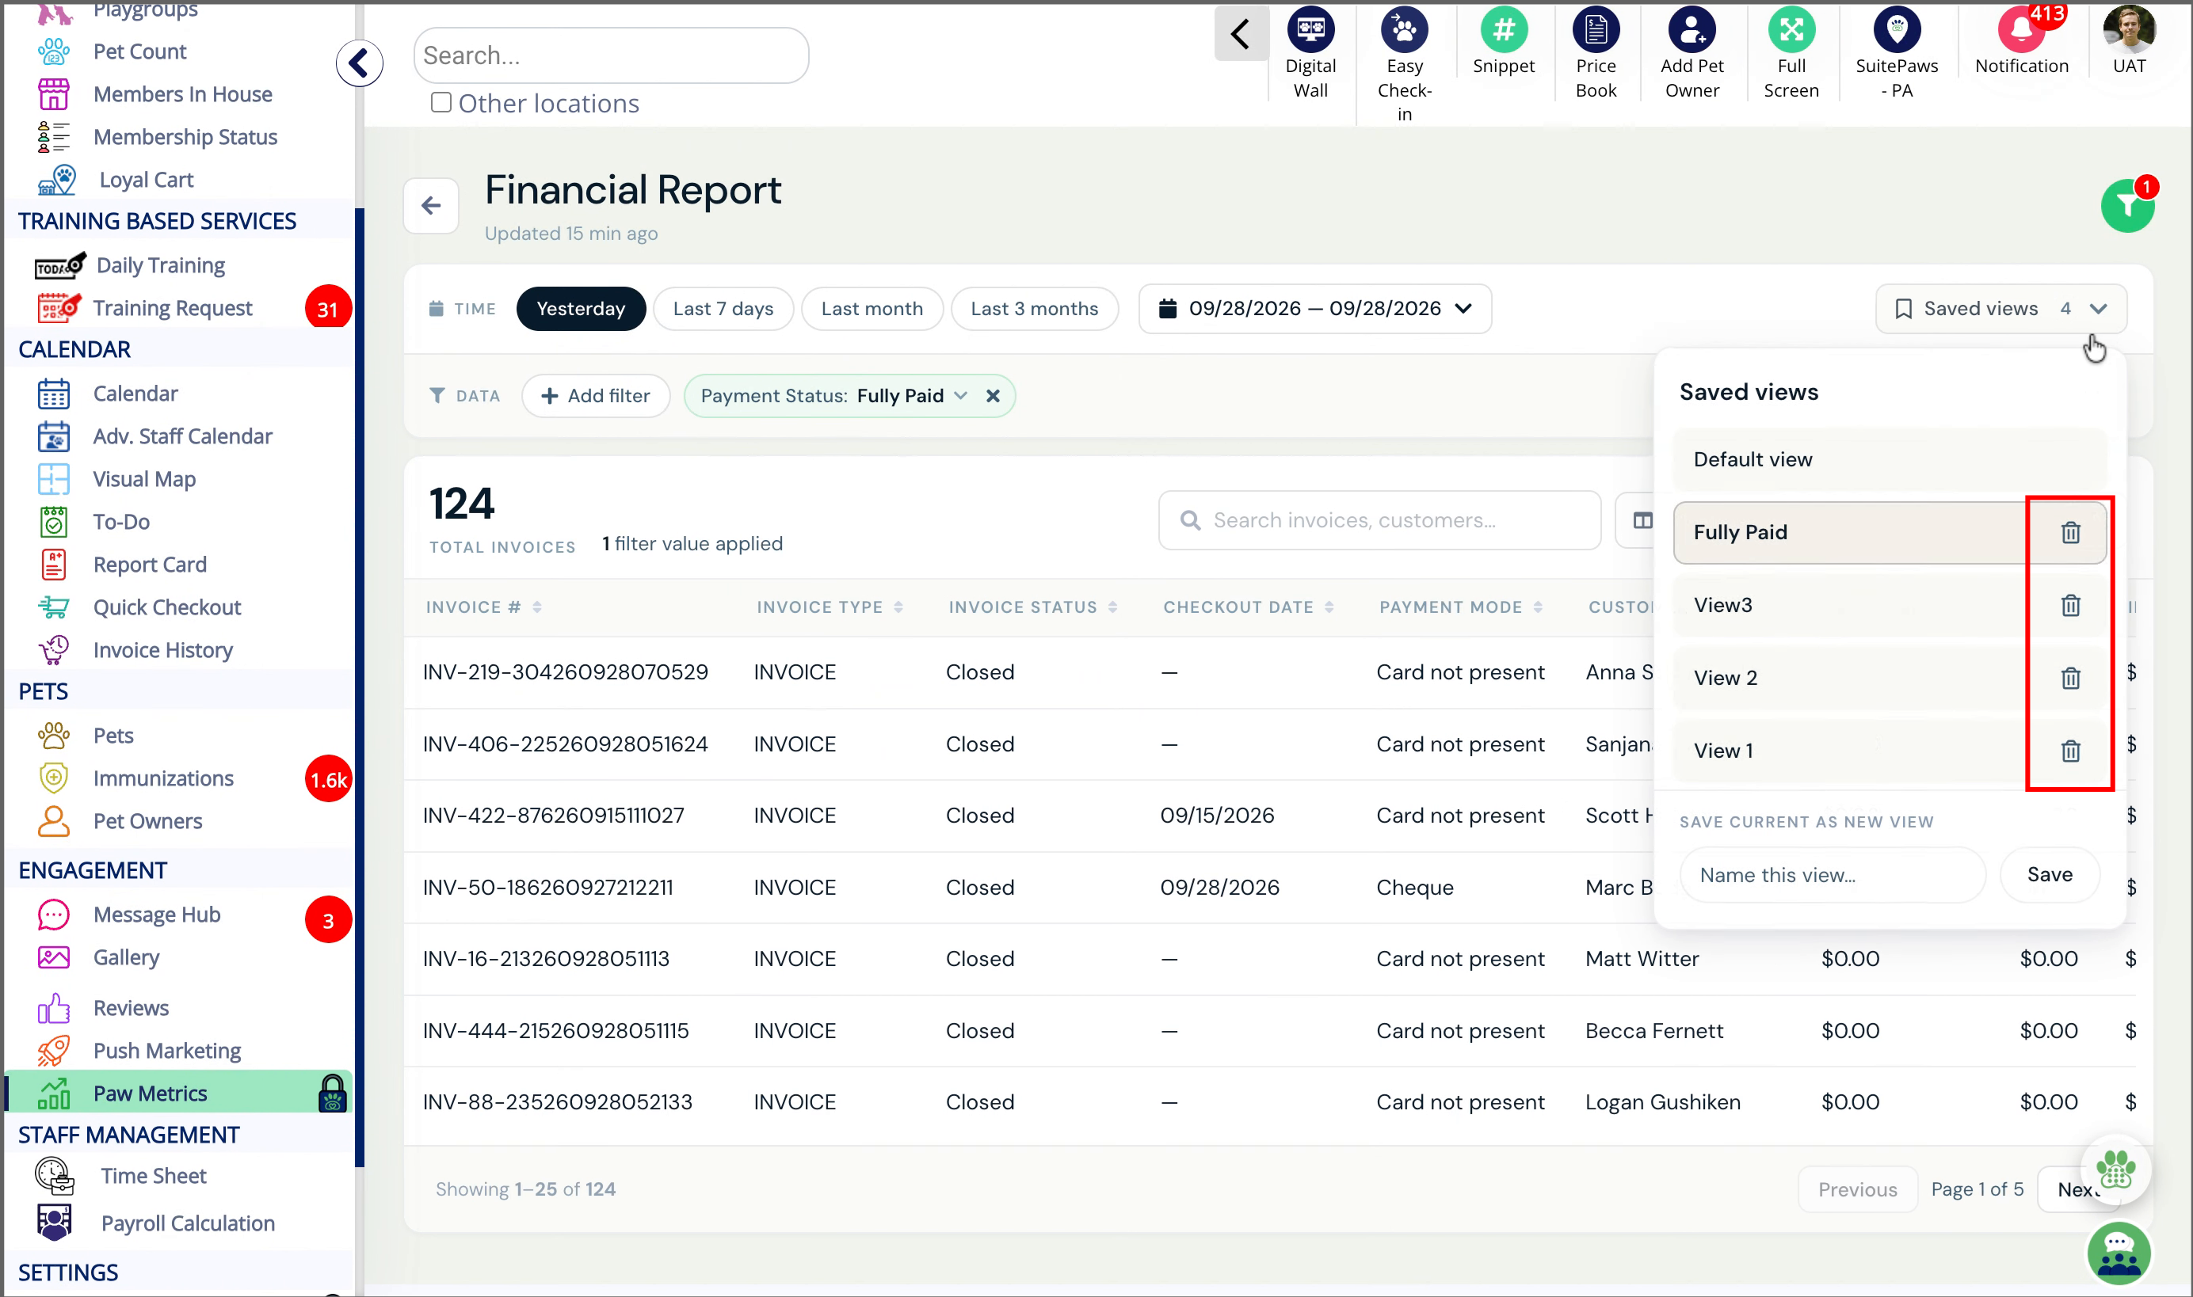This screenshot has width=2193, height=1297.
Task: Click the Add filter button
Action: (596, 396)
